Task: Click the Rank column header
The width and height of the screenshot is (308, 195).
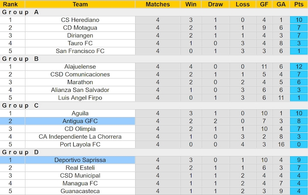Action: 10,4
